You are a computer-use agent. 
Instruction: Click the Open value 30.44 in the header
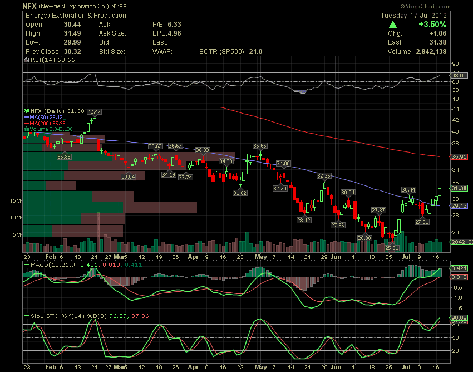tap(72, 25)
